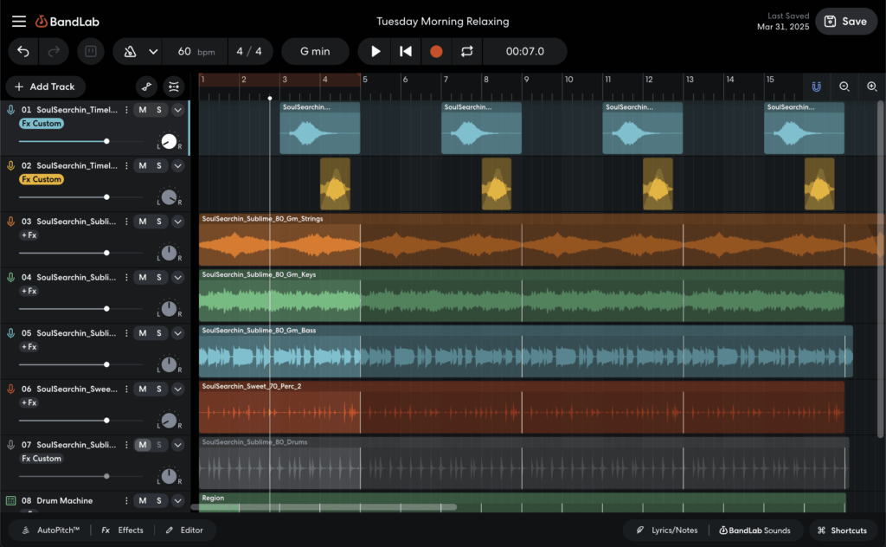This screenshot has width=886, height=547.
Task: Undo the last action
Action: pyautogui.click(x=23, y=51)
